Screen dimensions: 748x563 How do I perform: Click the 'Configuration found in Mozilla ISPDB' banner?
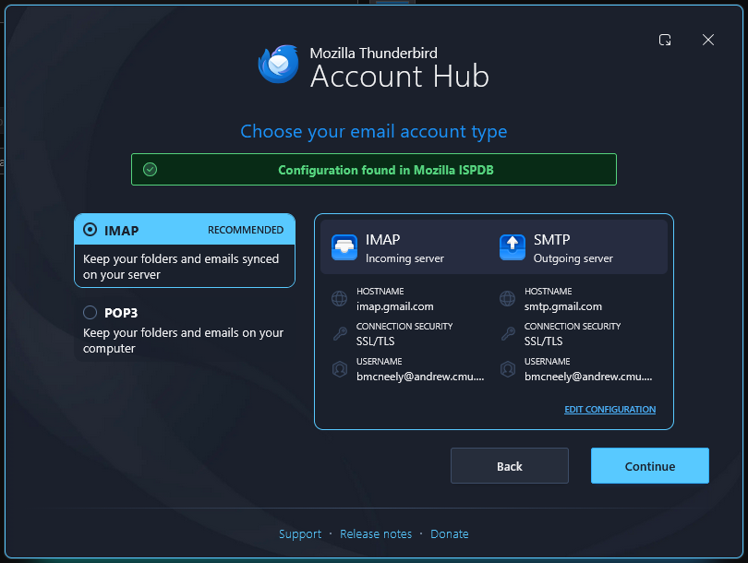[374, 169]
